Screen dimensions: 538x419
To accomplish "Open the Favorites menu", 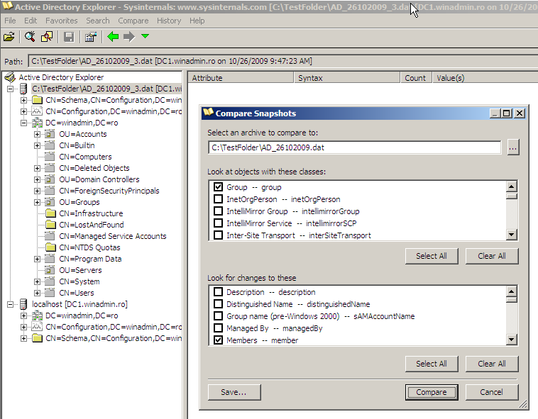I will tap(62, 21).
